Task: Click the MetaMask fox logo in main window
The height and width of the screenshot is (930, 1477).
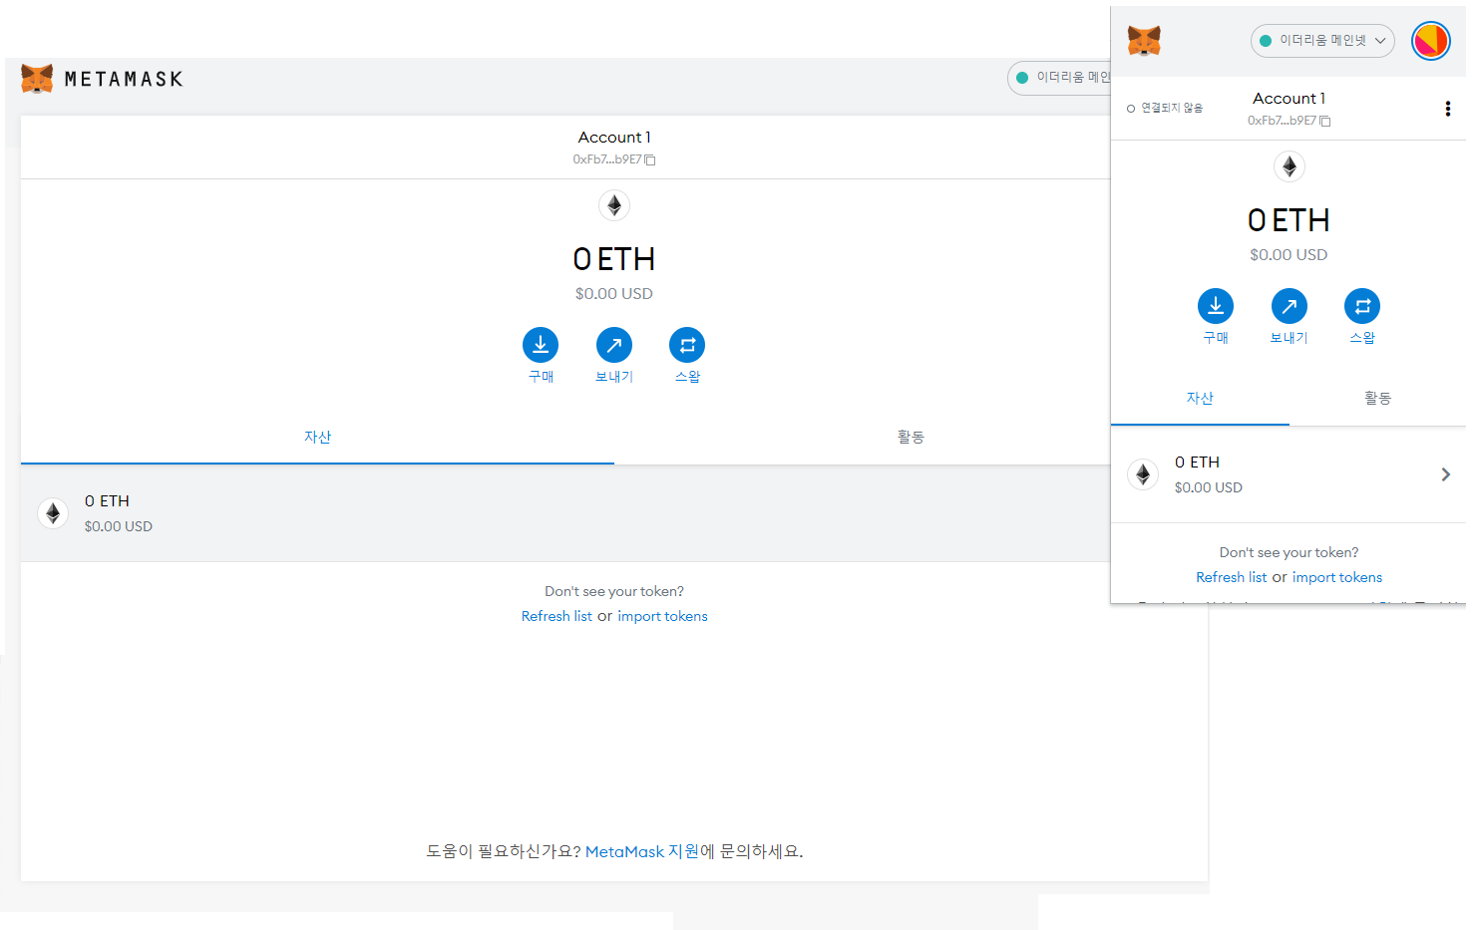Action: click(x=37, y=79)
